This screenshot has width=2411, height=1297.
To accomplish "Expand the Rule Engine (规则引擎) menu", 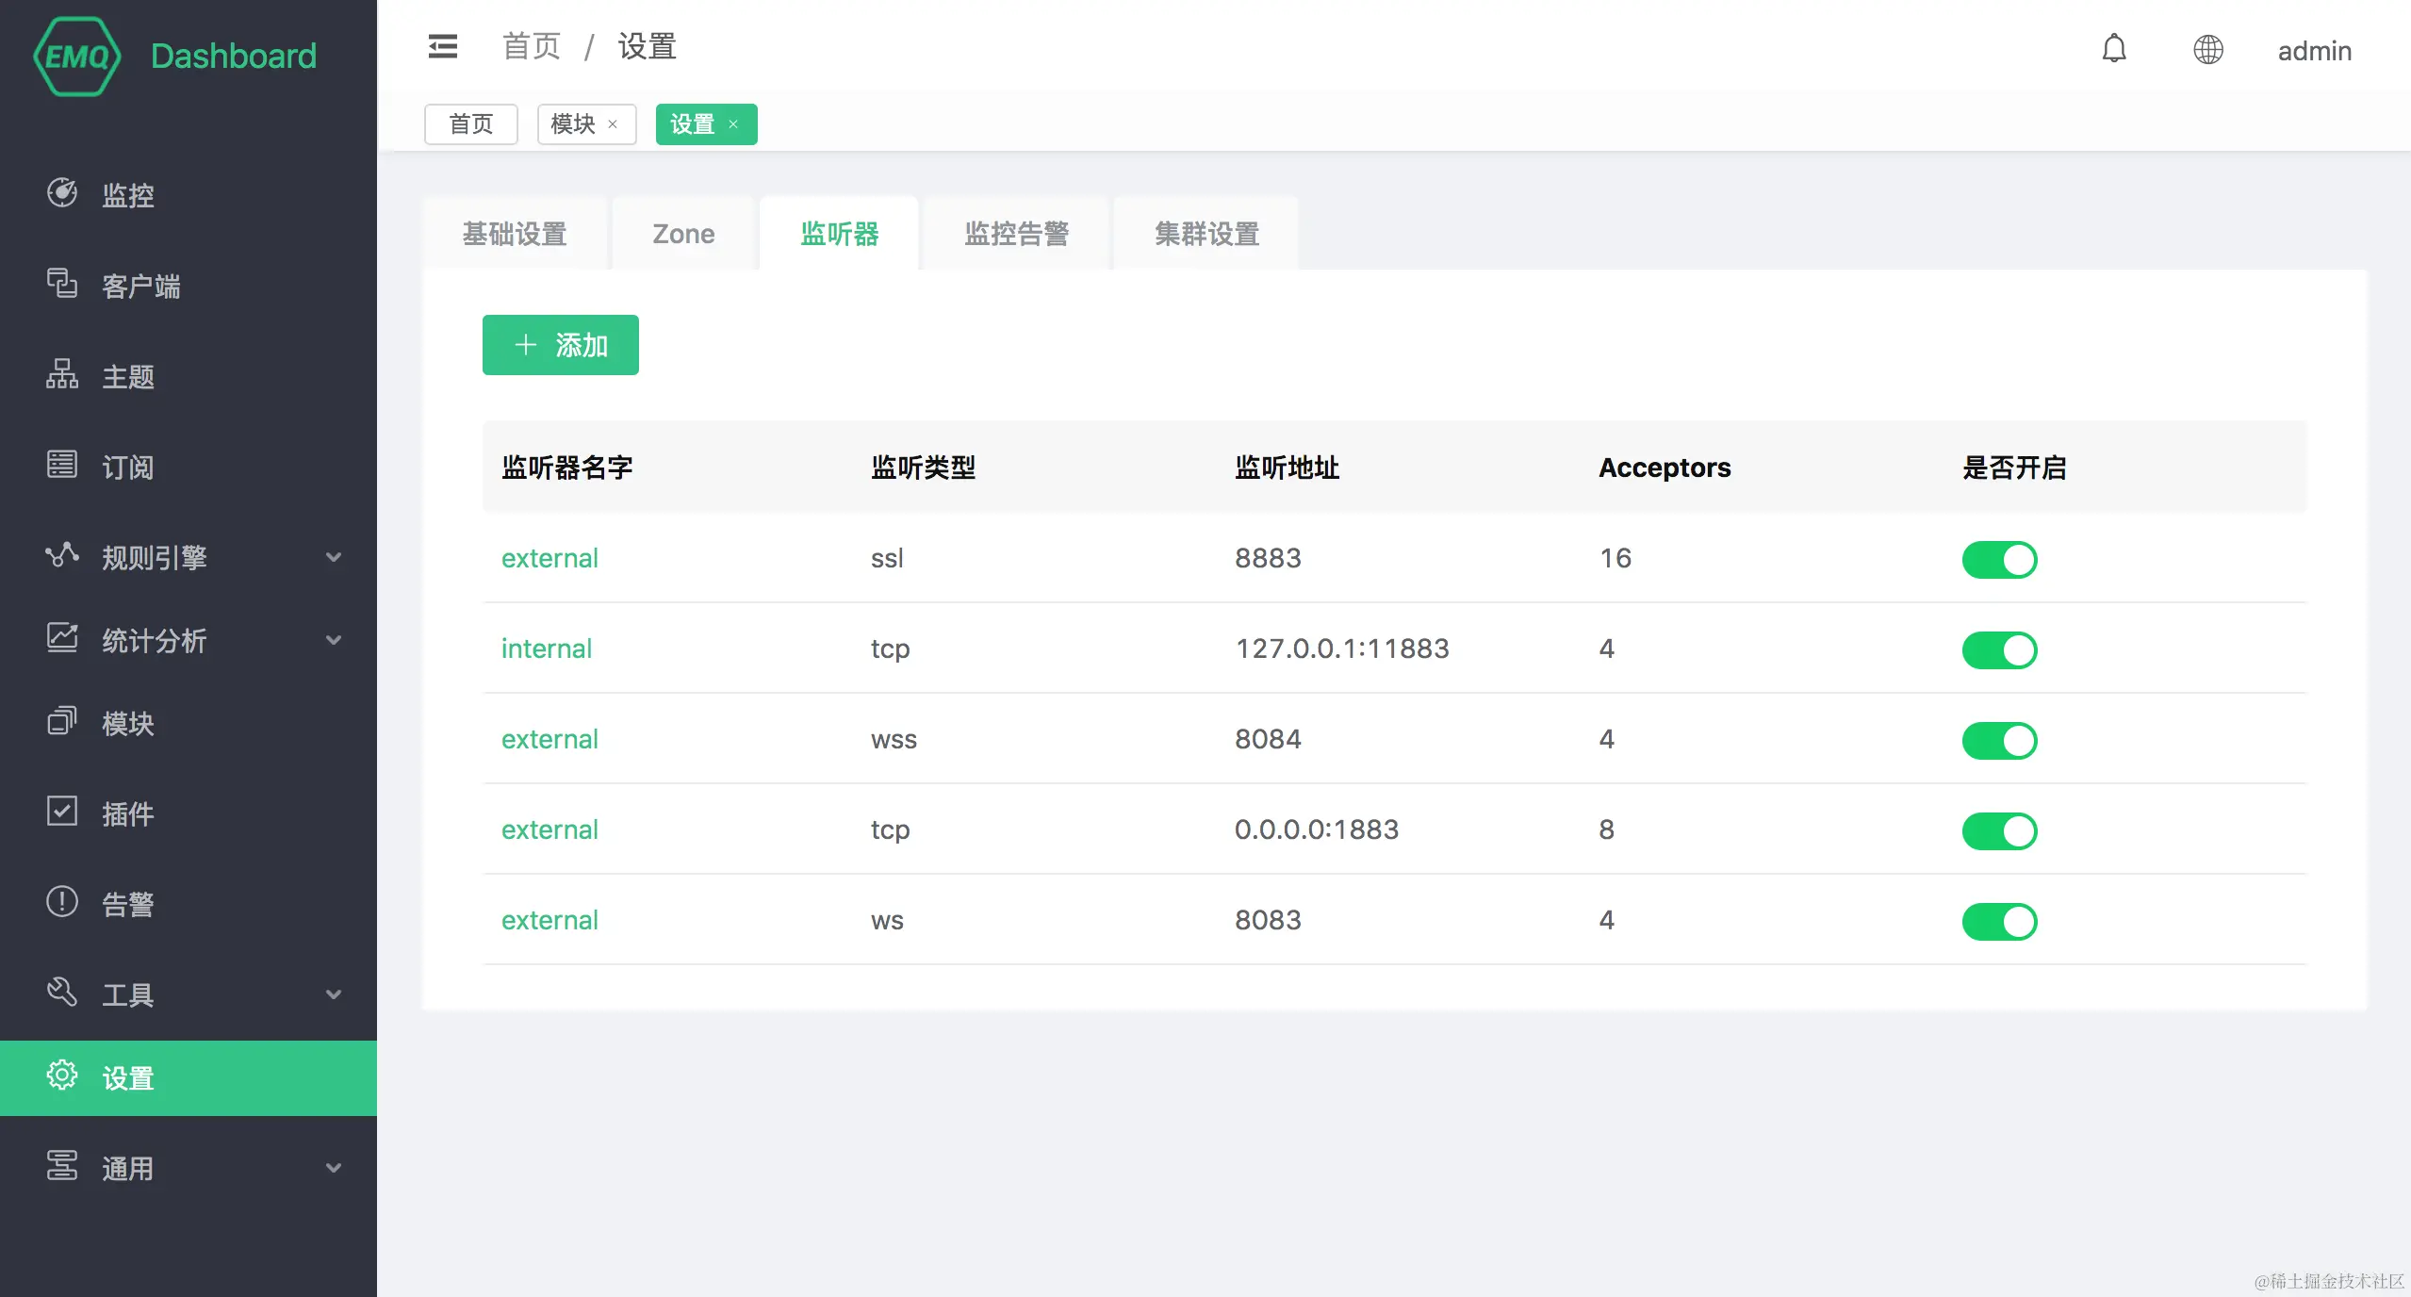I will (333, 557).
